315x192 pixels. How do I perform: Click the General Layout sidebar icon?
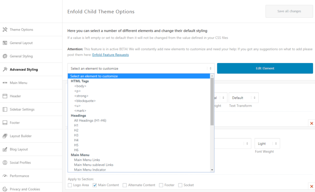point(5,43)
